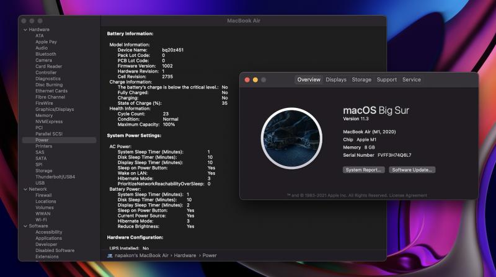Click the computer icon in path bar

click(x=110, y=255)
